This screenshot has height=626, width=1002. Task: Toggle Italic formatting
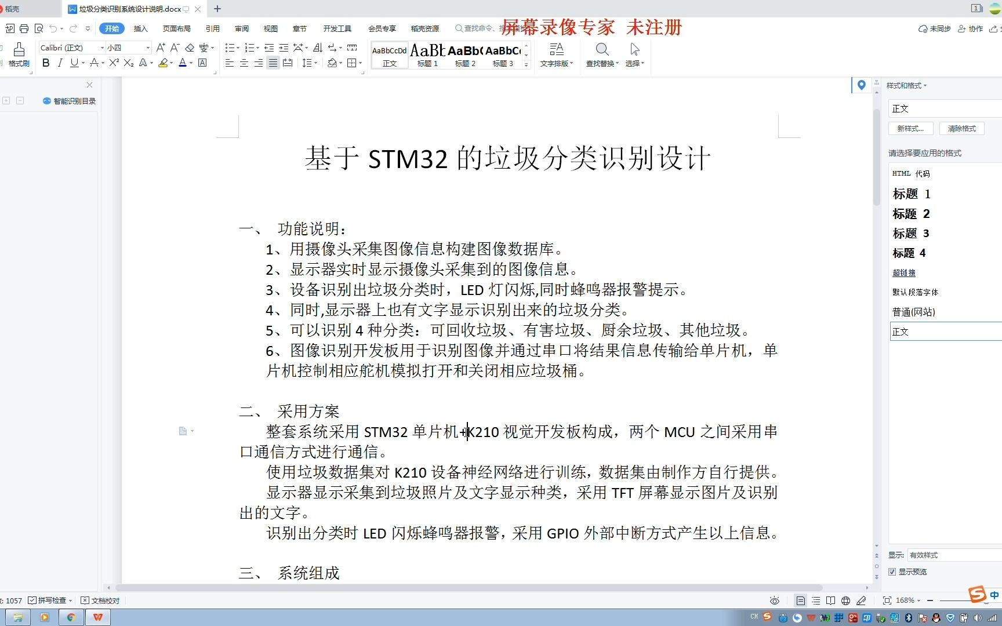(x=60, y=63)
